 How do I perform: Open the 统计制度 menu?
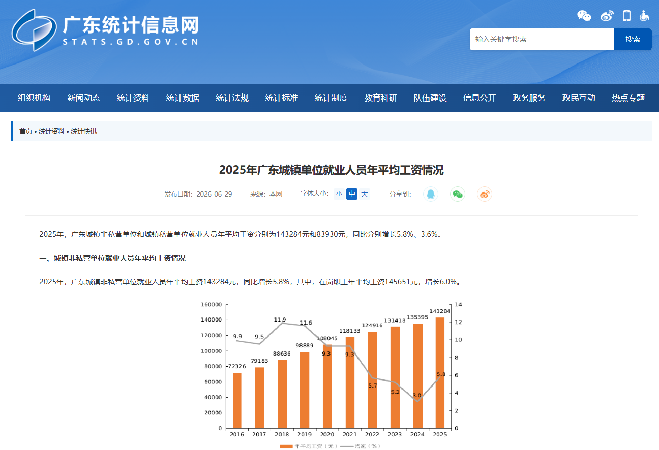pos(331,98)
